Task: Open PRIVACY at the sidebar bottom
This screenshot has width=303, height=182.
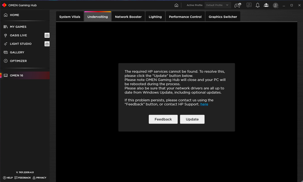Action: point(40,178)
